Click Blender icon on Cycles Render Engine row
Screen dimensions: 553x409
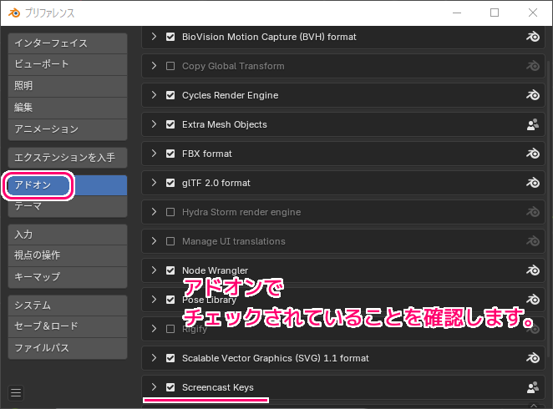(533, 95)
